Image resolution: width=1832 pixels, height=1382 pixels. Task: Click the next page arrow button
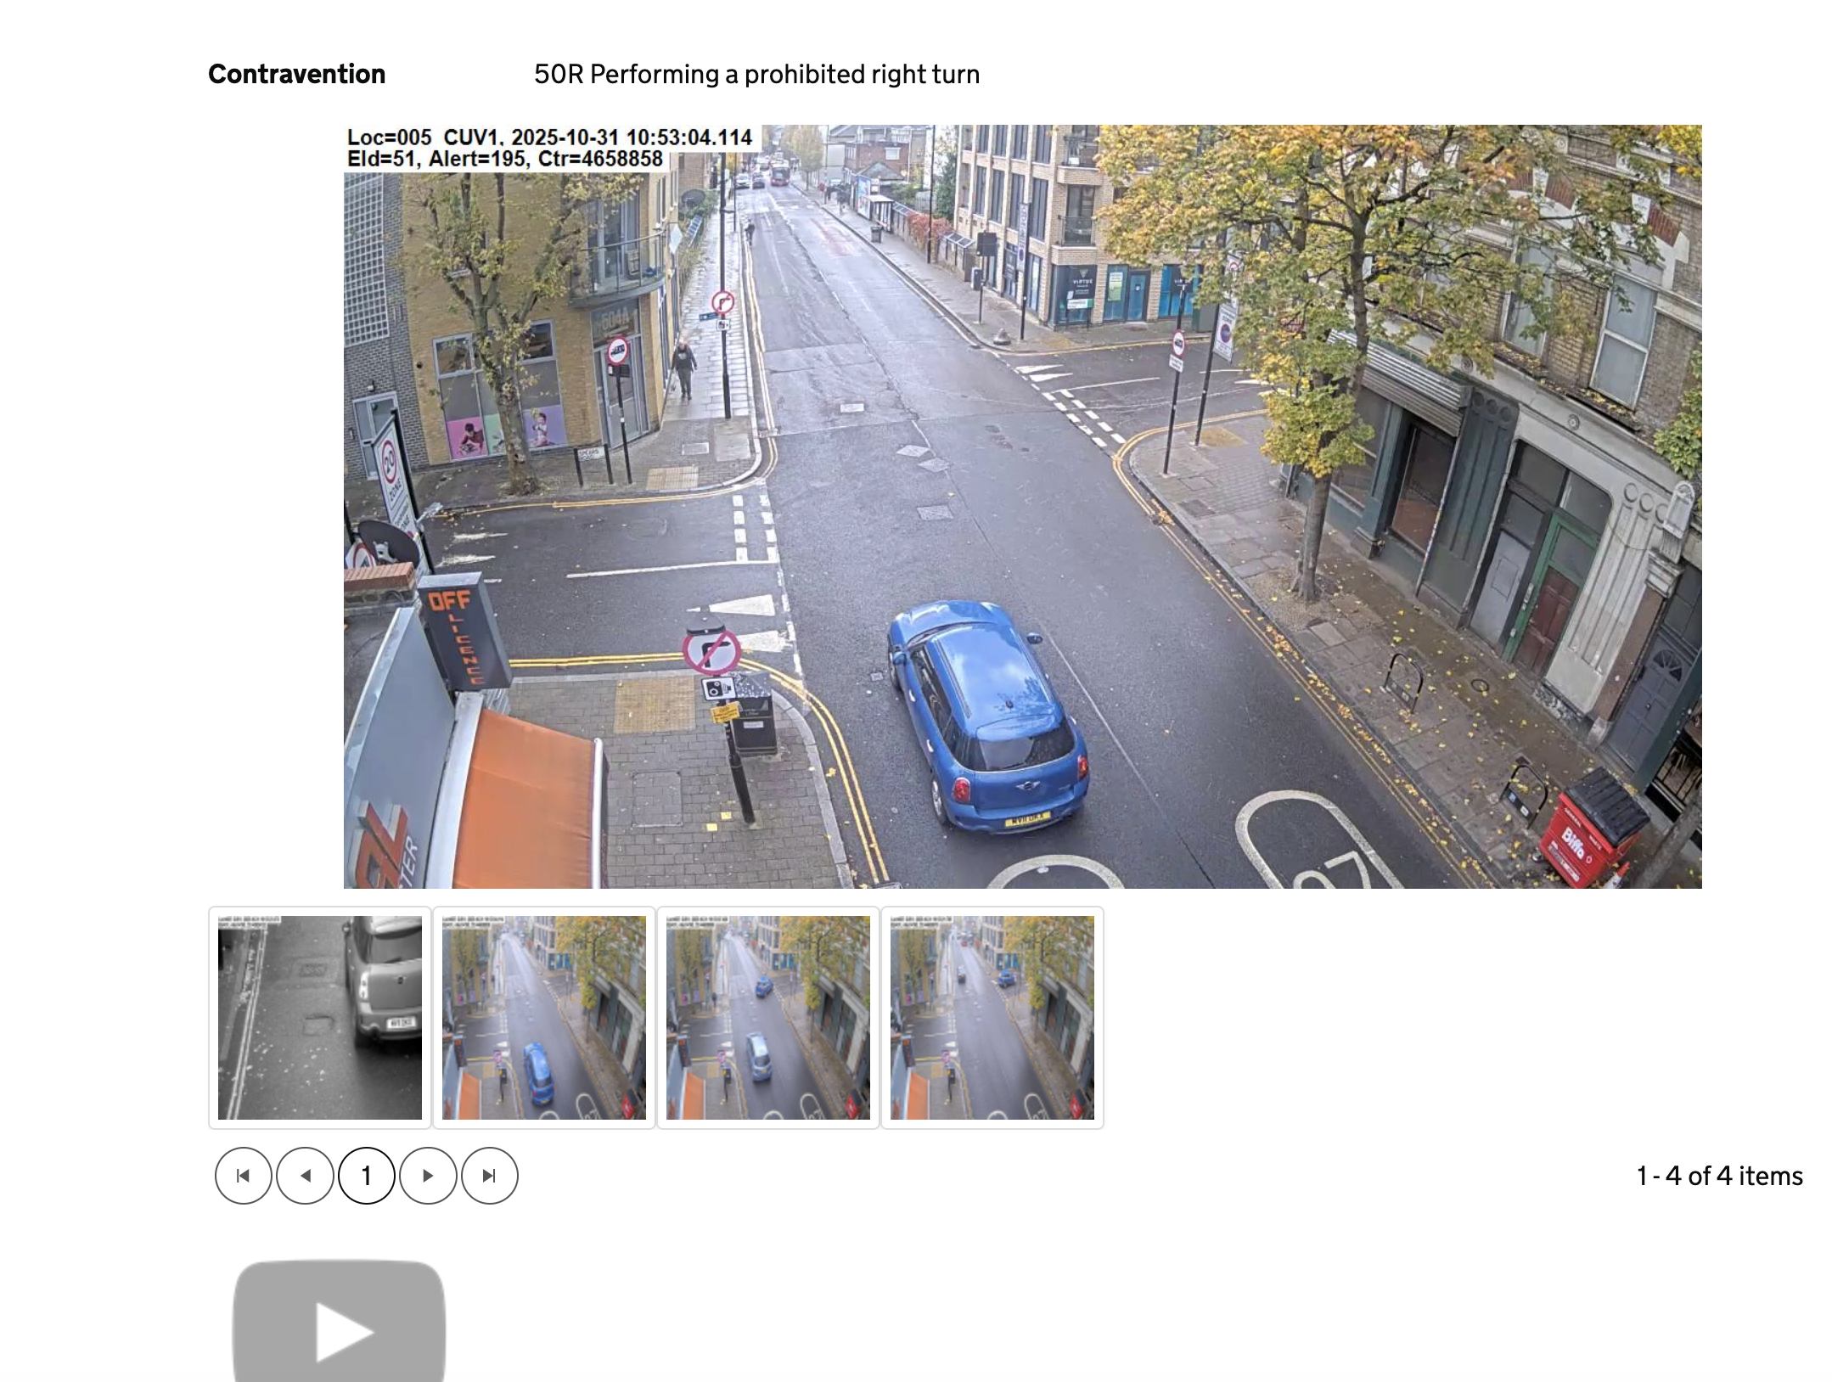tap(428, 1175)
